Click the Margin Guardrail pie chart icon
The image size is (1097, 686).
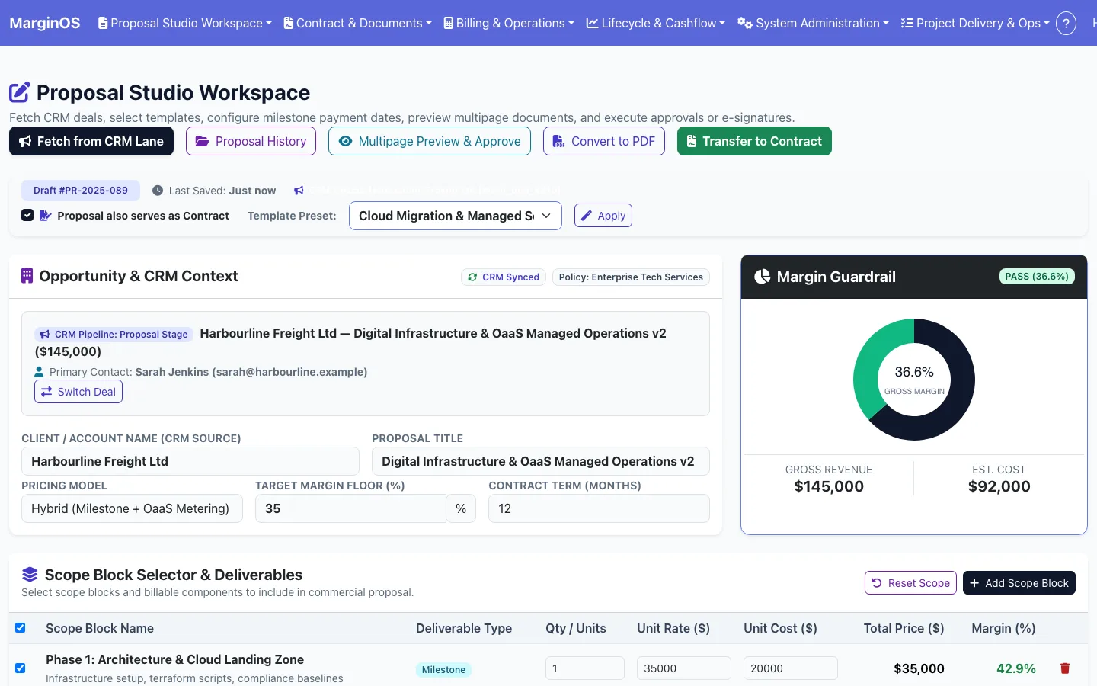point(762,277)
